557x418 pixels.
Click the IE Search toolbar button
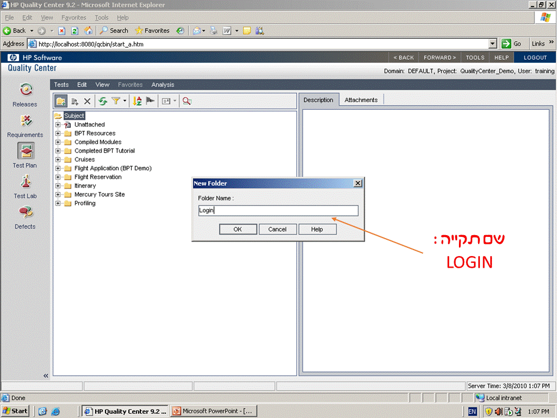click(114, 31)
